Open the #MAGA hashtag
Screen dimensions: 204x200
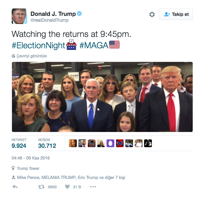94,45
